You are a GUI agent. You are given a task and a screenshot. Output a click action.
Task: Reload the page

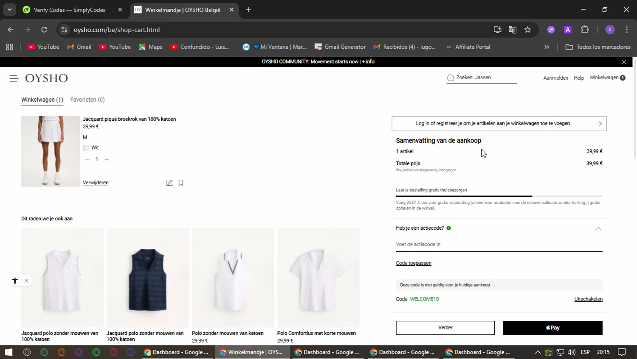tap(44, 30)
